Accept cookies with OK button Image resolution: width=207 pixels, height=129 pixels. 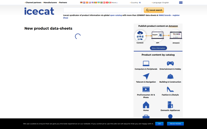(159, 124)
